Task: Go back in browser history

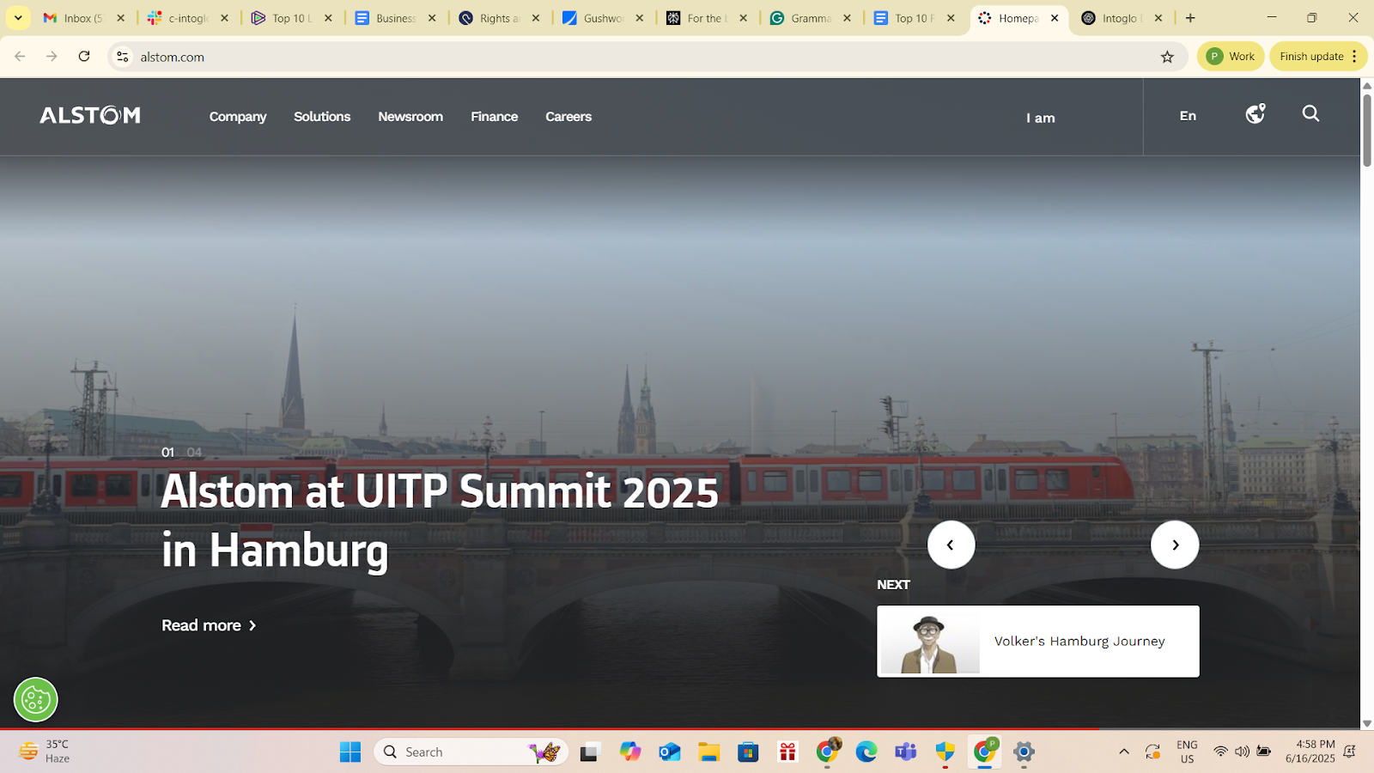Action: click(x=20, y=57)
